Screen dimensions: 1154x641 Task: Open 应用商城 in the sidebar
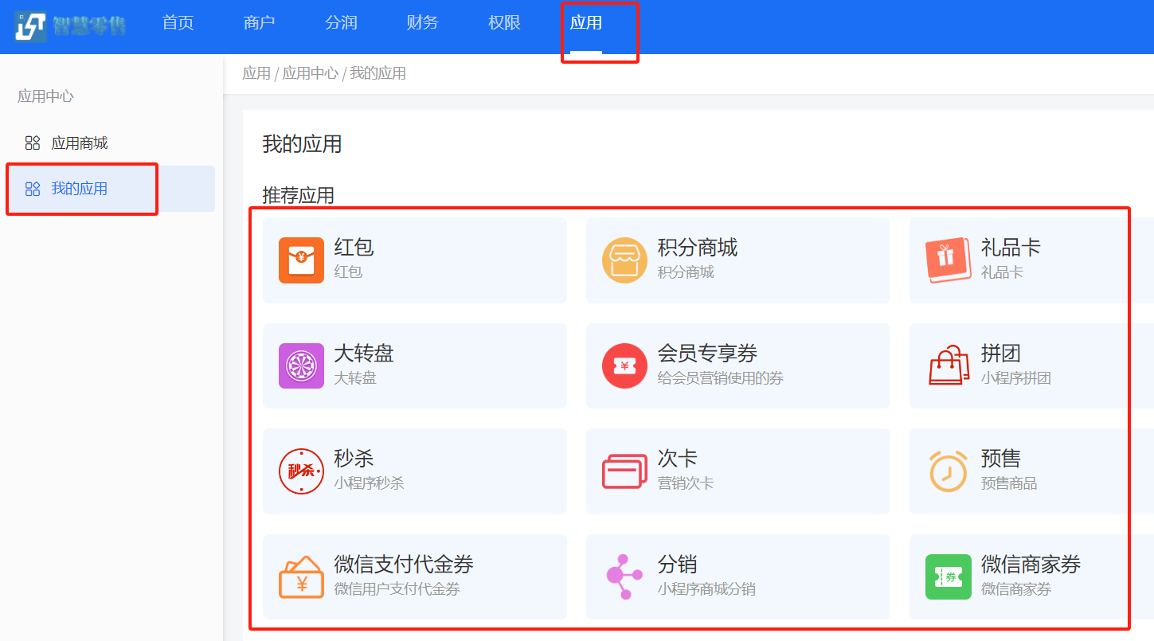(80, 143)
